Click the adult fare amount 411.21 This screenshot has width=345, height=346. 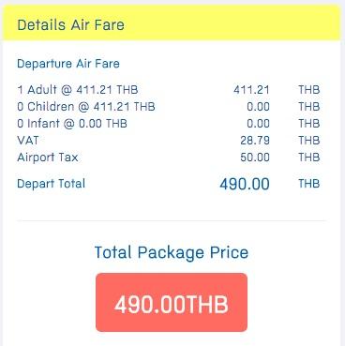pos(251,90)
